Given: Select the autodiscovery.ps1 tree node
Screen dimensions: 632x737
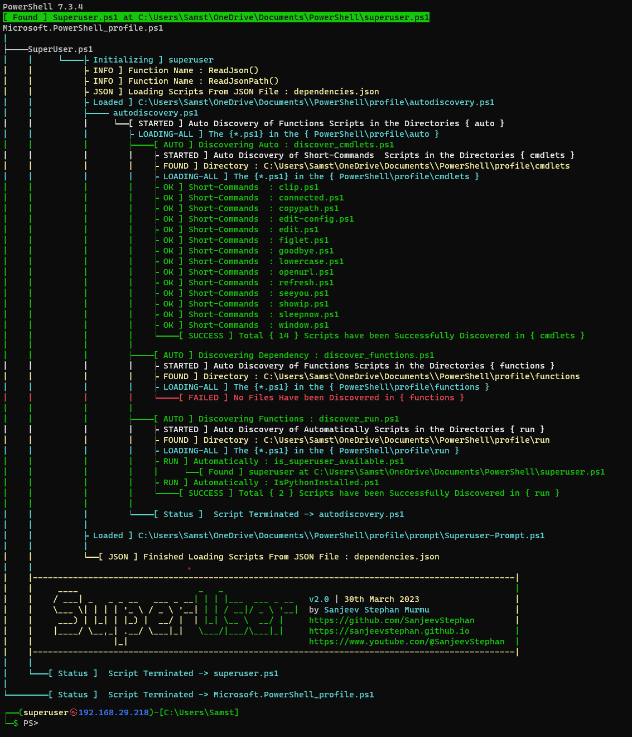Looking at the screenshot, I should pos(156,113).
